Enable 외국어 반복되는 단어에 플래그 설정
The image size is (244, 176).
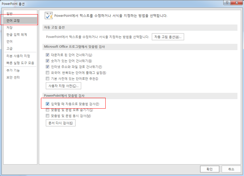coord(48,73)
